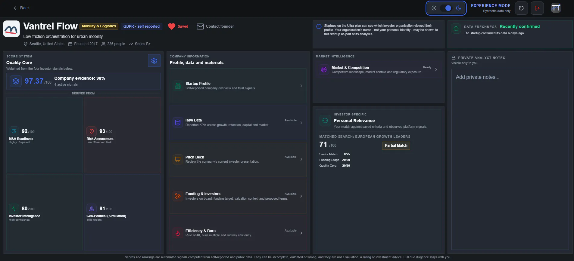Click the Partial Match badge
The image size is (574, 261).
pyautogui.click(x=396, y=146)
